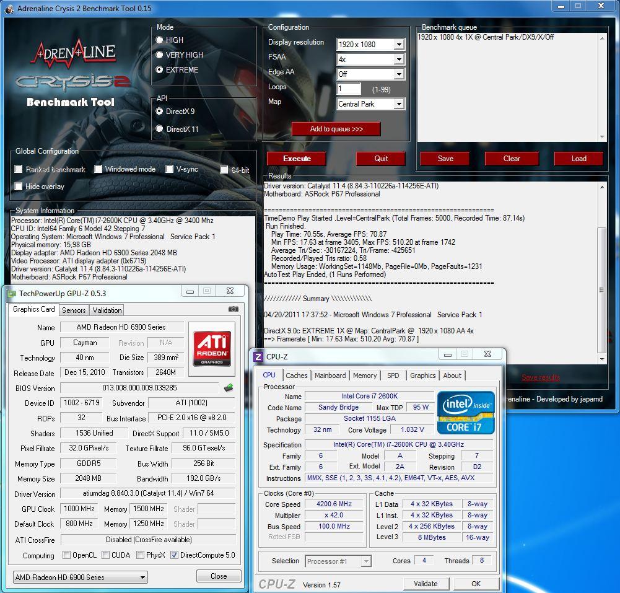Click the ATI Radeon graphics logo

pyautogui.click(x=212, y=348)
